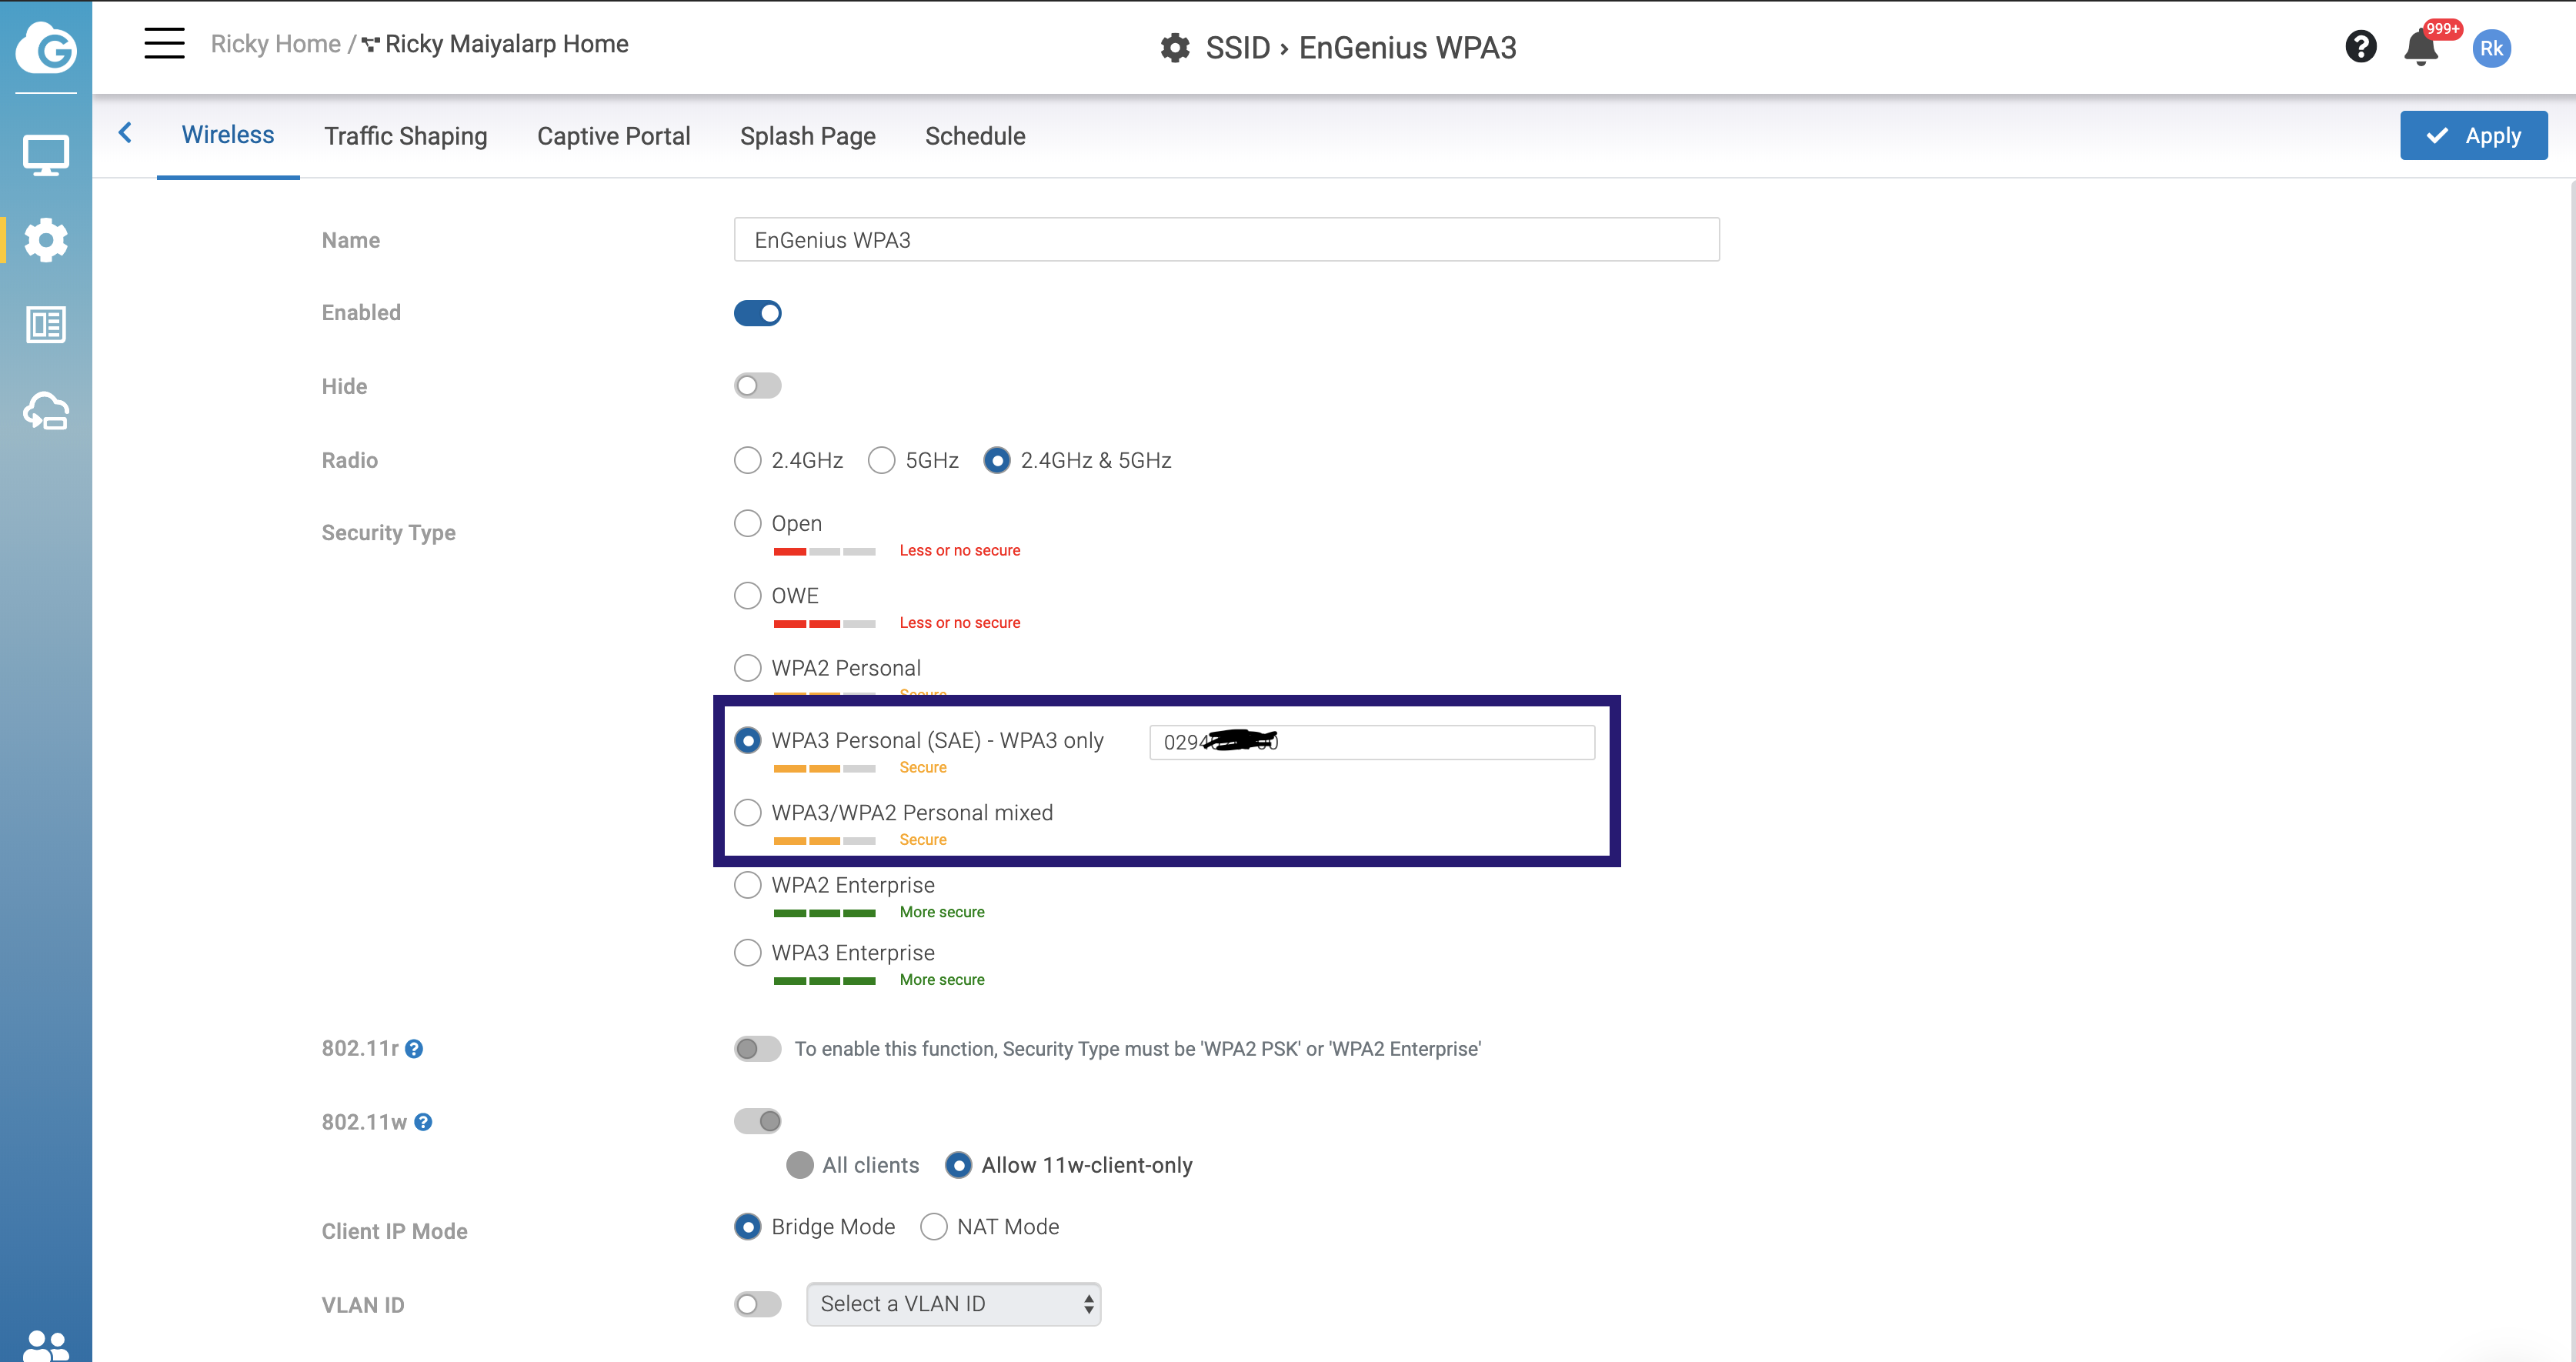The image size is (2576, 1362).
Task: Click the WPA3 passphrase input field
Action: (1371, 743)
